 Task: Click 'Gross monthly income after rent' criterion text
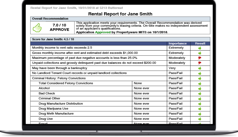point(85,53)
